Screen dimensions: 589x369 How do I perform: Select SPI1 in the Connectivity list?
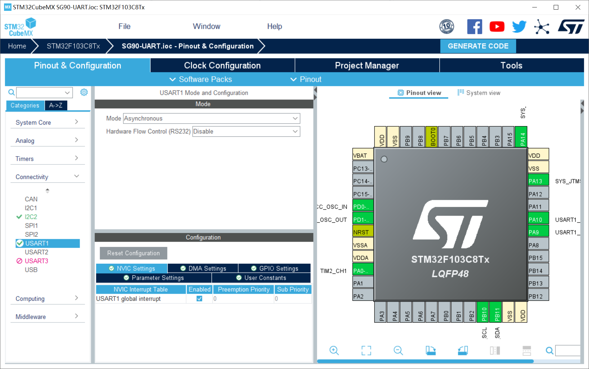(x=31, y=225)
